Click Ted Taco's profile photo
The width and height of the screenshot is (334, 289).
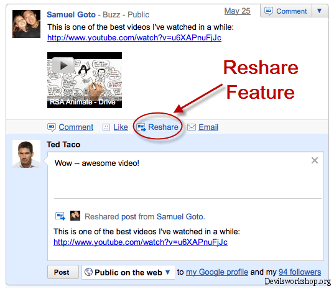(26, 154)
